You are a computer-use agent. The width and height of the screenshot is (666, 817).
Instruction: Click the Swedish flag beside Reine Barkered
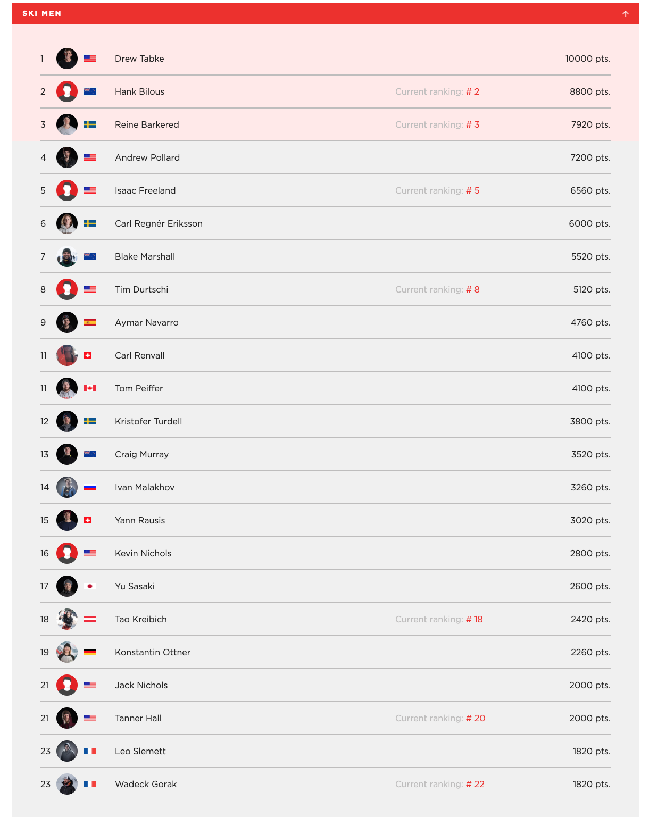[x=90, y=124]
